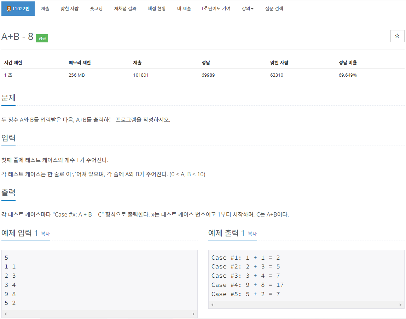406x319 pixels.
Task: Click the 성공 badge next to the title
Action: (41, 39)
